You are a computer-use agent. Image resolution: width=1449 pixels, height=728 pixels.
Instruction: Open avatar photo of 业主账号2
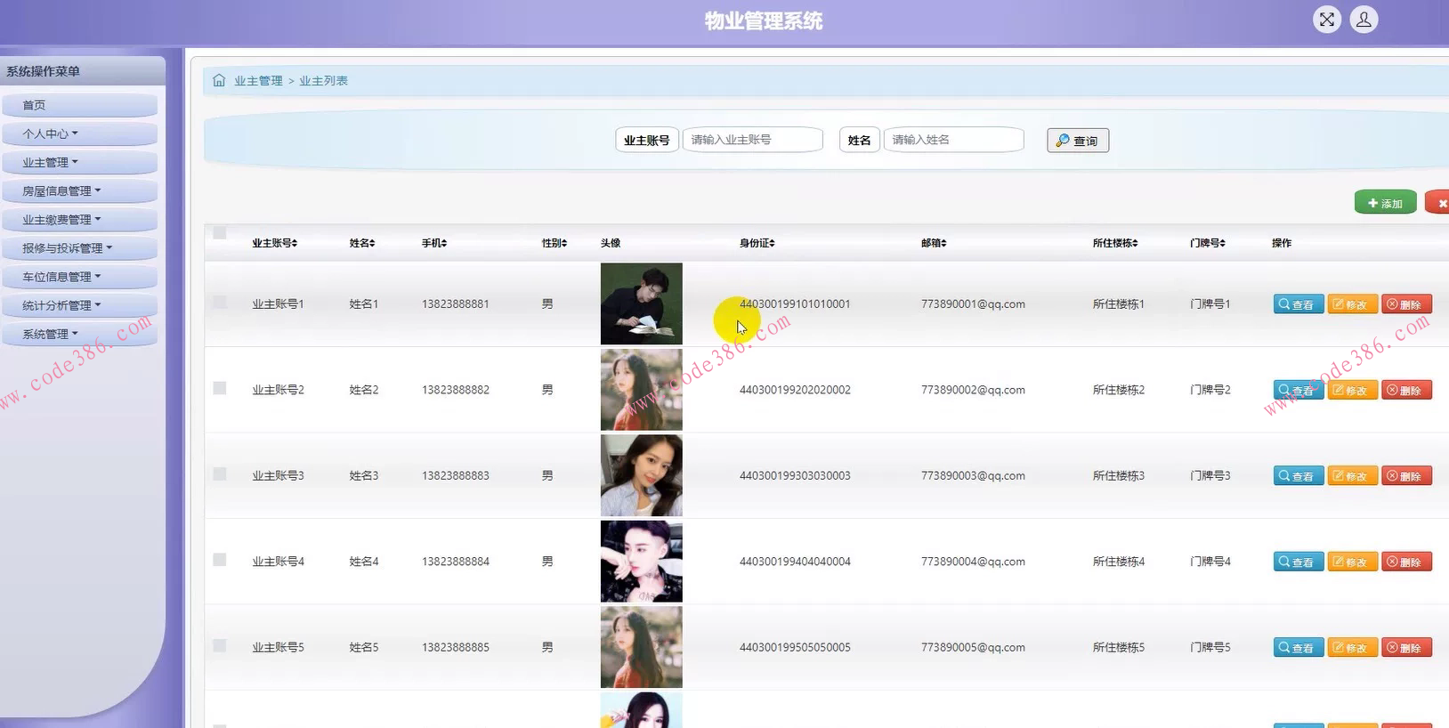641,390
